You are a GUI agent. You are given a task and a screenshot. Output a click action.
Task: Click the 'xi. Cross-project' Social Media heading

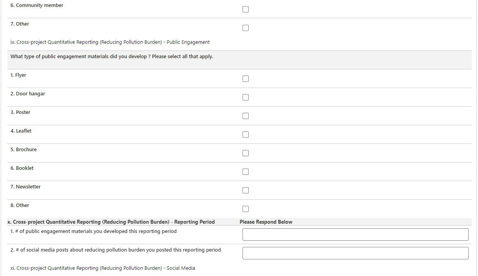[103, 268]
